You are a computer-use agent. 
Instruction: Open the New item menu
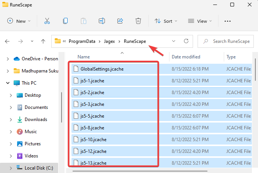19,21
